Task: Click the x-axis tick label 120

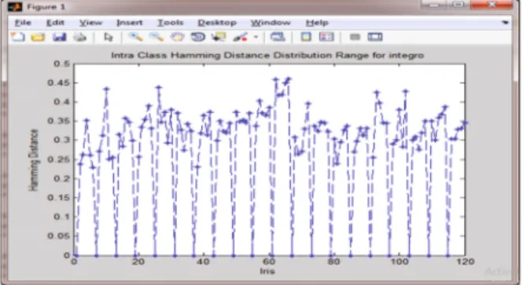Action: point(465,261)
